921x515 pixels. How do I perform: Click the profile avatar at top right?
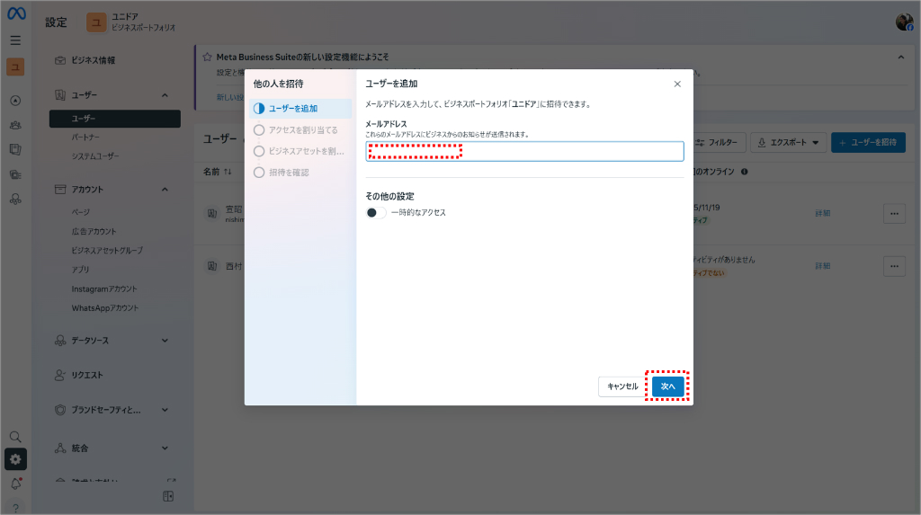904,22
